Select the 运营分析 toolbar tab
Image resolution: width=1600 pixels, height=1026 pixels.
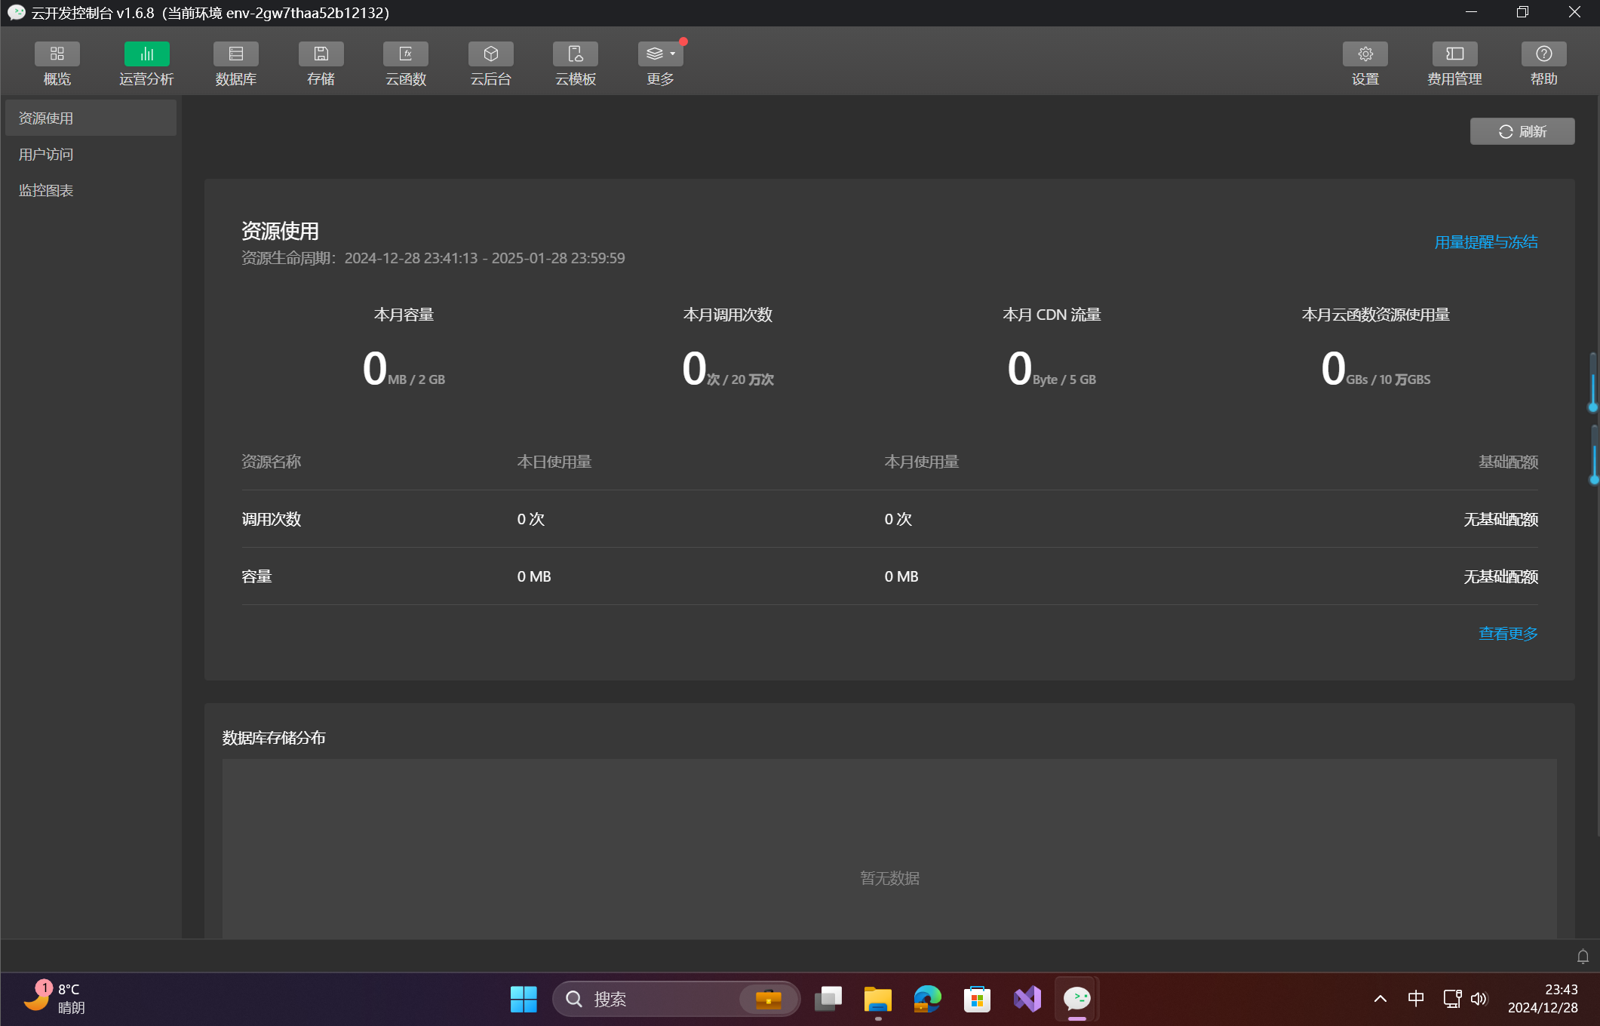coord(146,54)
